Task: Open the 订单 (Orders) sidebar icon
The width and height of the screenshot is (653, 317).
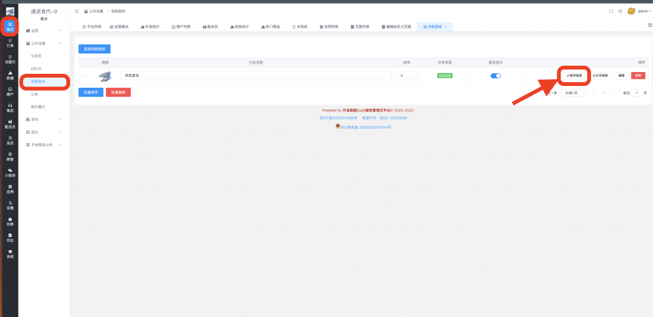Action: [x=10, y=43]
